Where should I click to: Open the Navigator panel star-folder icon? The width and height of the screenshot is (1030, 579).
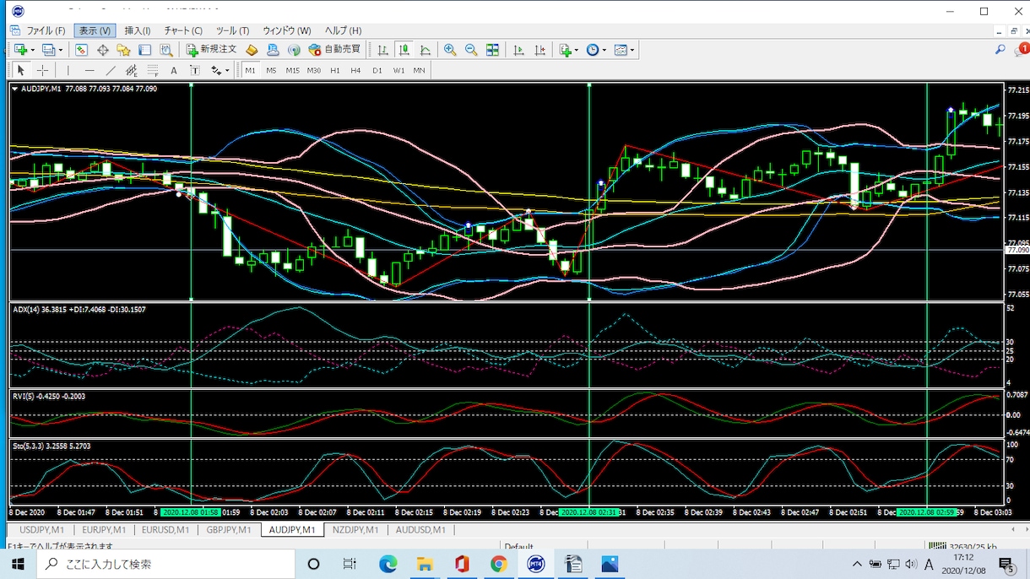click(123, 51)
